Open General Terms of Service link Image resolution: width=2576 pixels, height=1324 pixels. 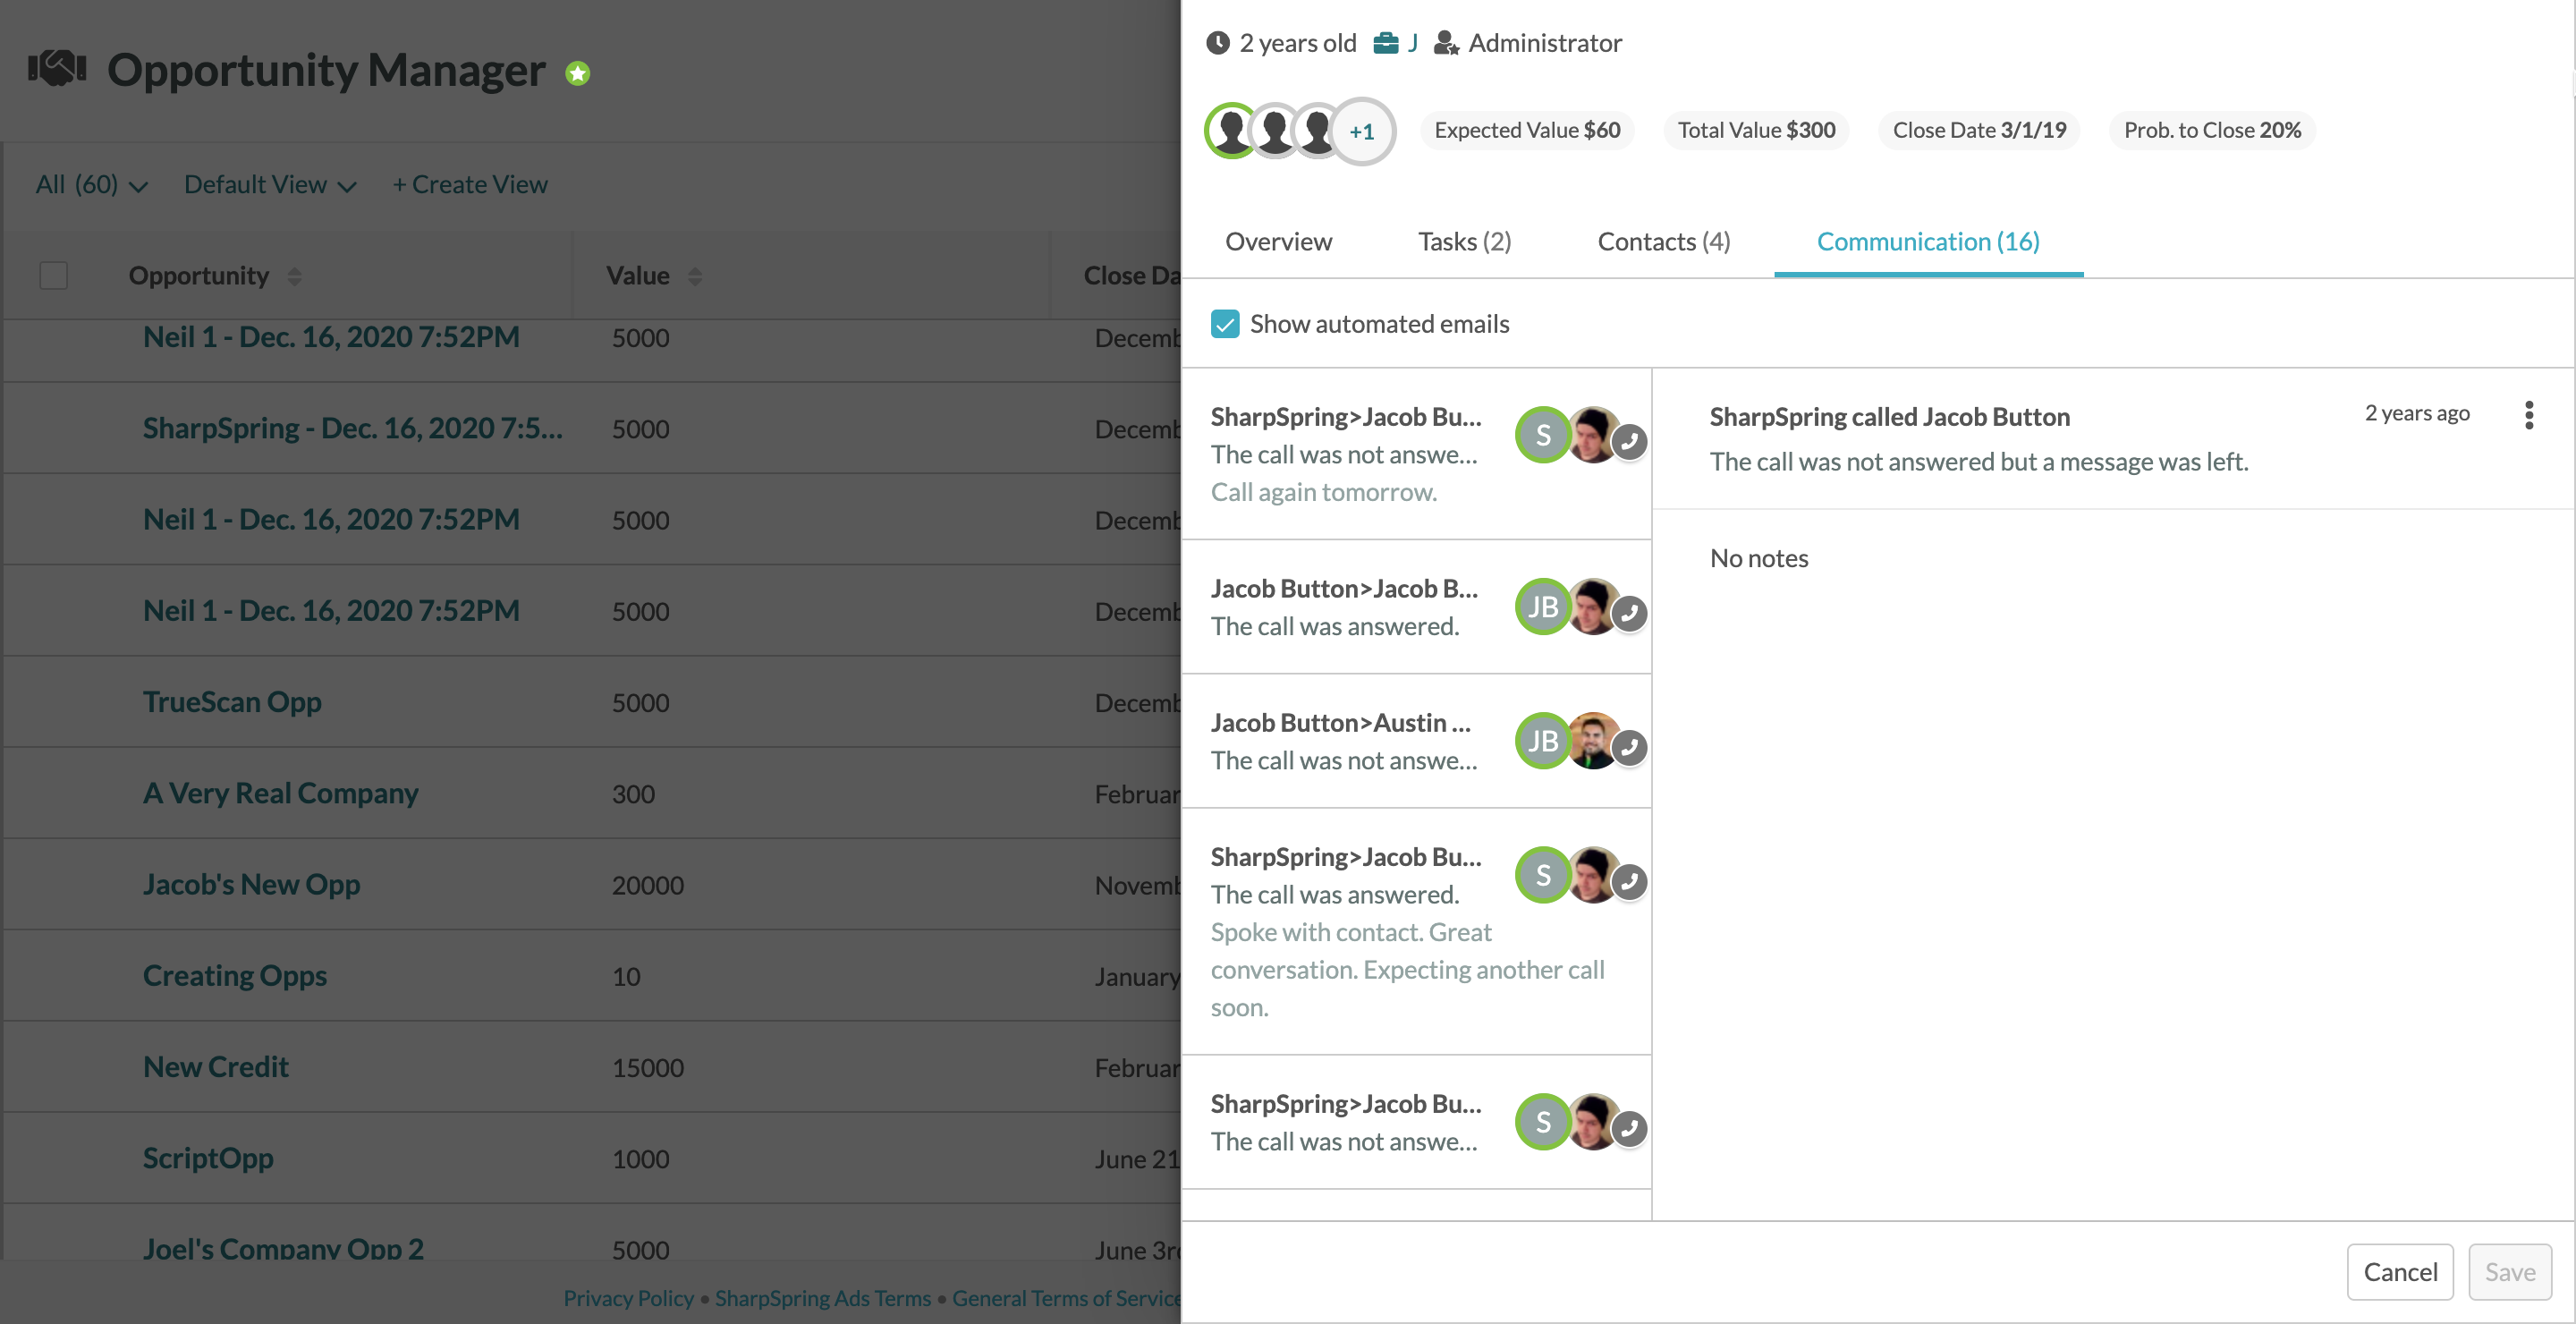tap(1066, 1298)
